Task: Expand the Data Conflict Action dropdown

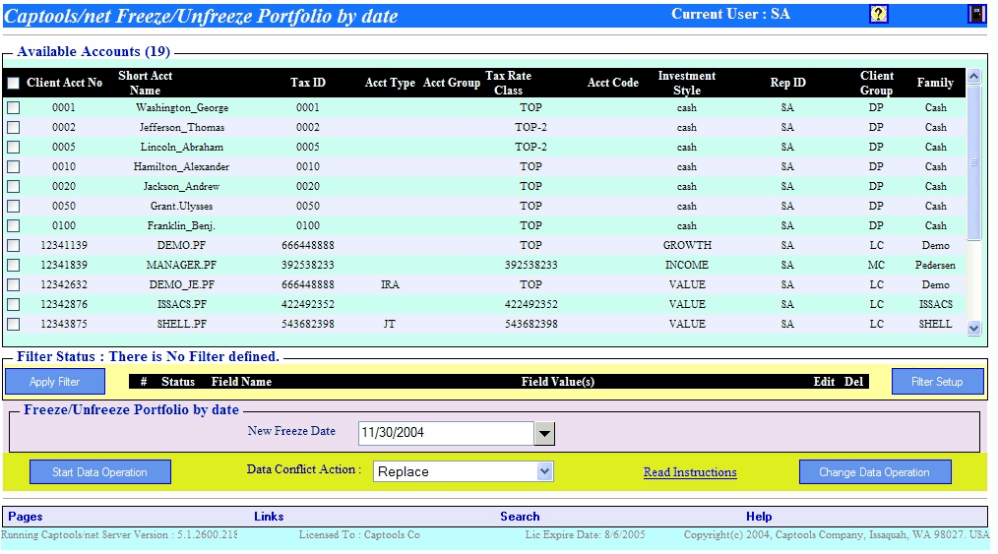Action: [544, 472]
